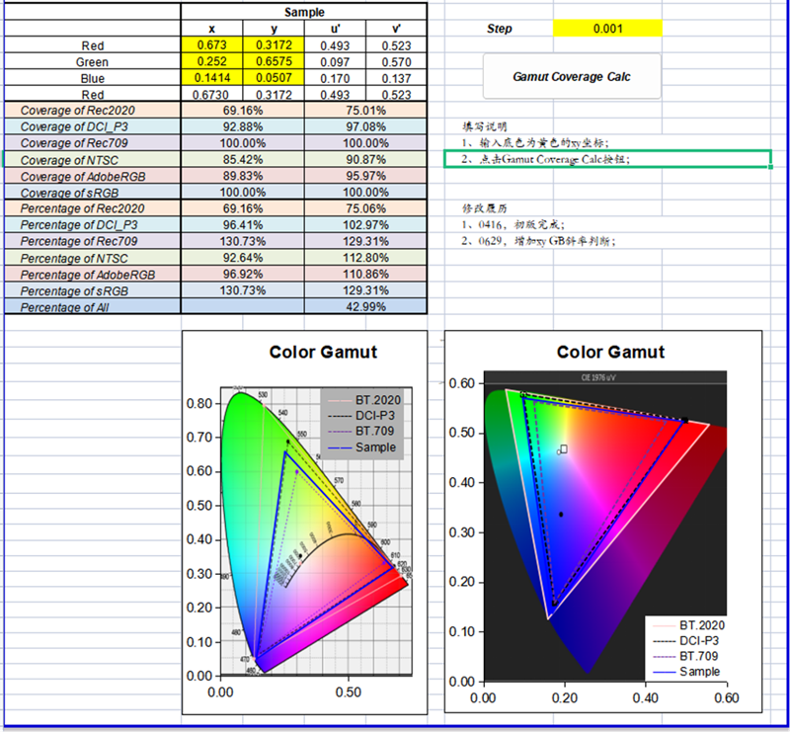Click the Step label cell
790x732 pixels.
click(500, 29)
